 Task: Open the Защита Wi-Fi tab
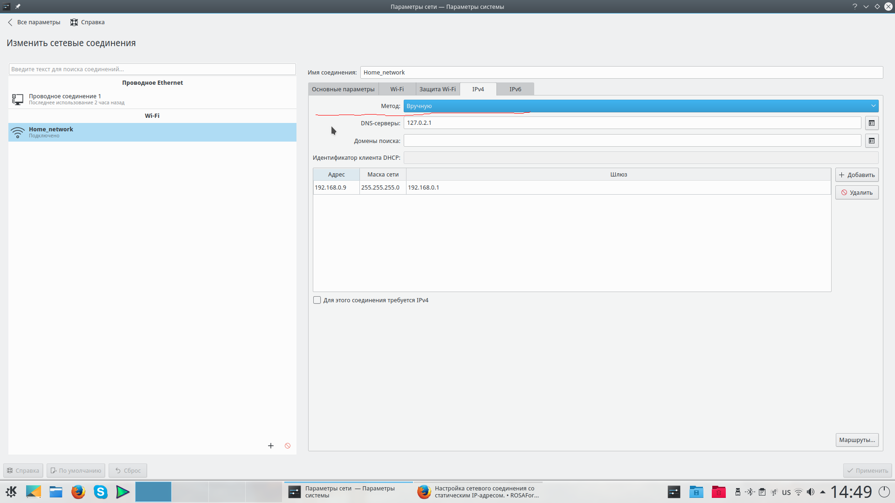tap(437, 89)
